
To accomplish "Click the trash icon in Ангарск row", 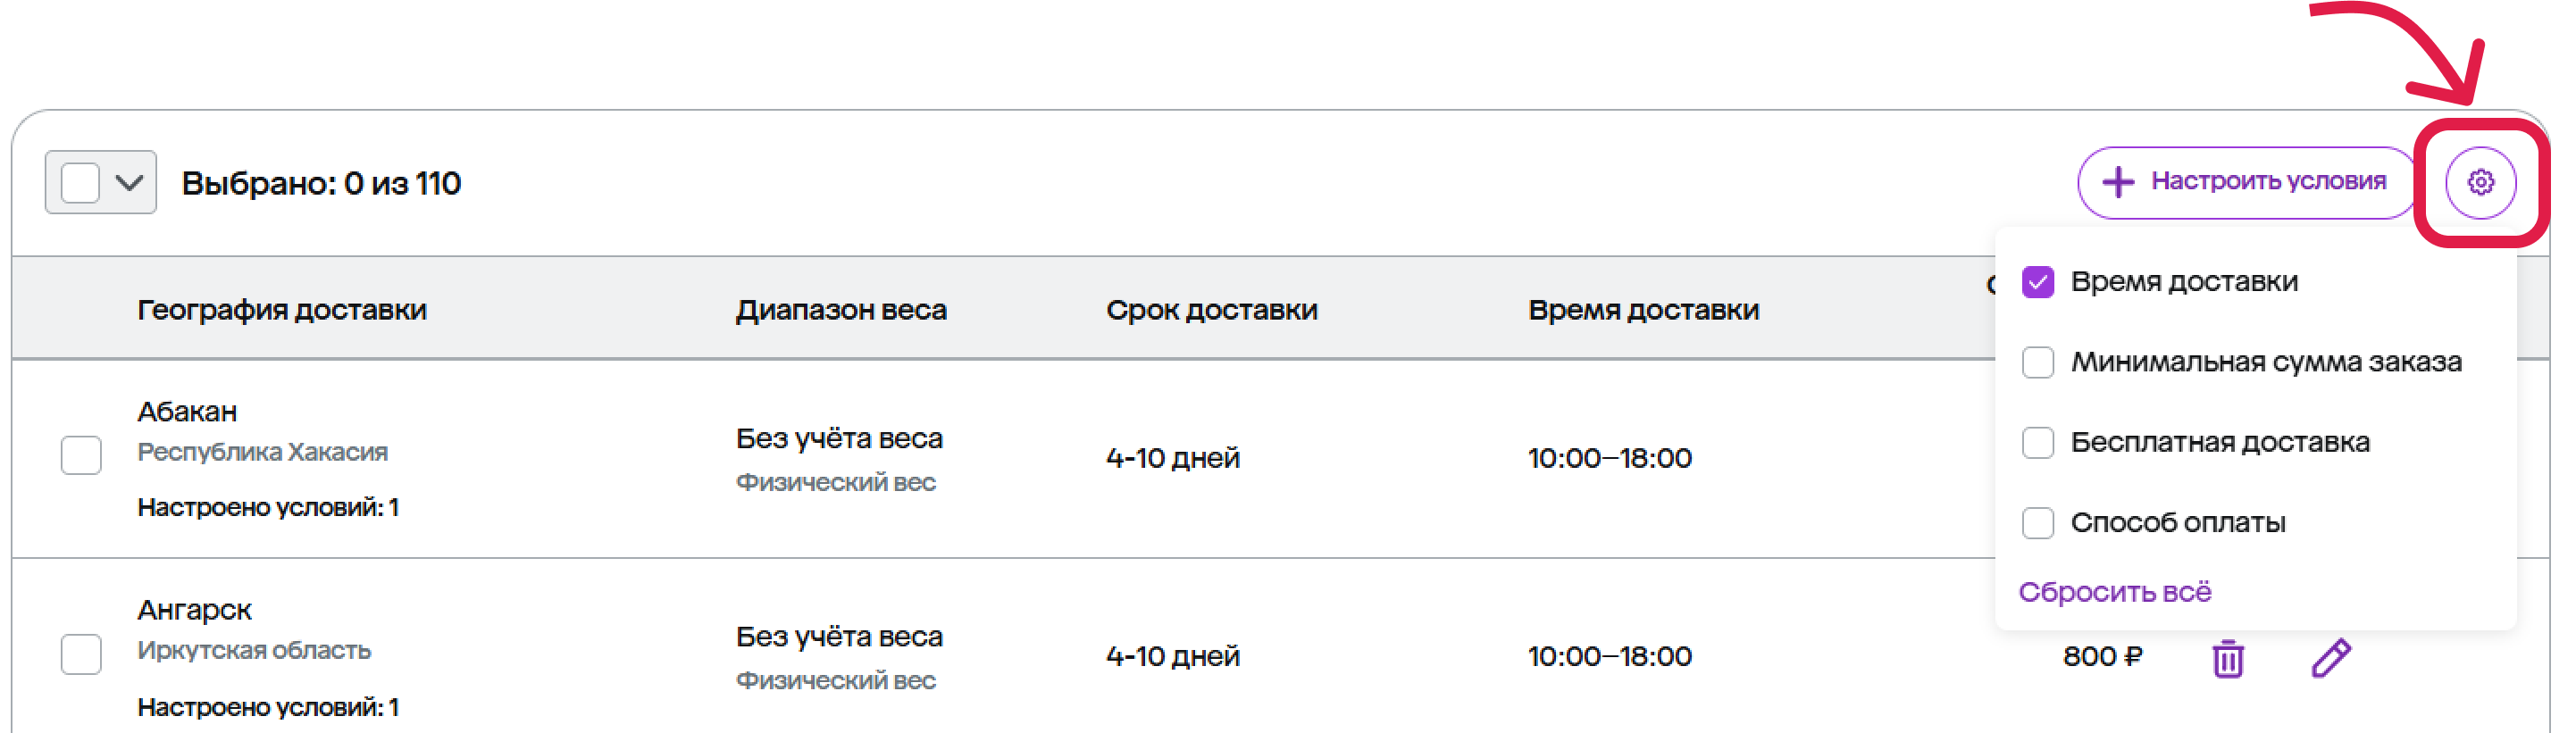I will (x=2227, y=658).
